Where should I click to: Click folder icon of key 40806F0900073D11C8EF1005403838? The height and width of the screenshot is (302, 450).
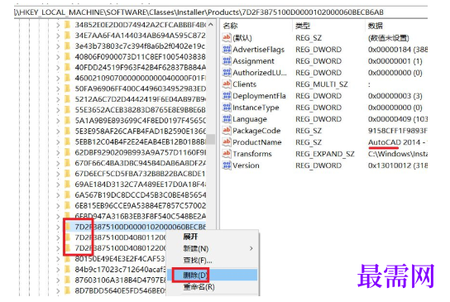point(68,56)
